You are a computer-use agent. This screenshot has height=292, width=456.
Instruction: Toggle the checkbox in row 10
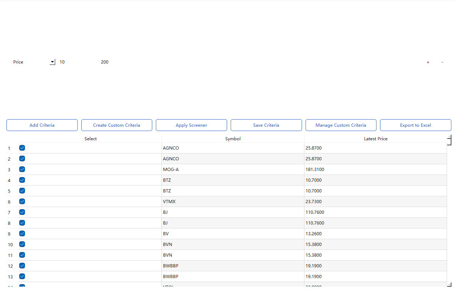pyautogui.click(x=22, y=244)
